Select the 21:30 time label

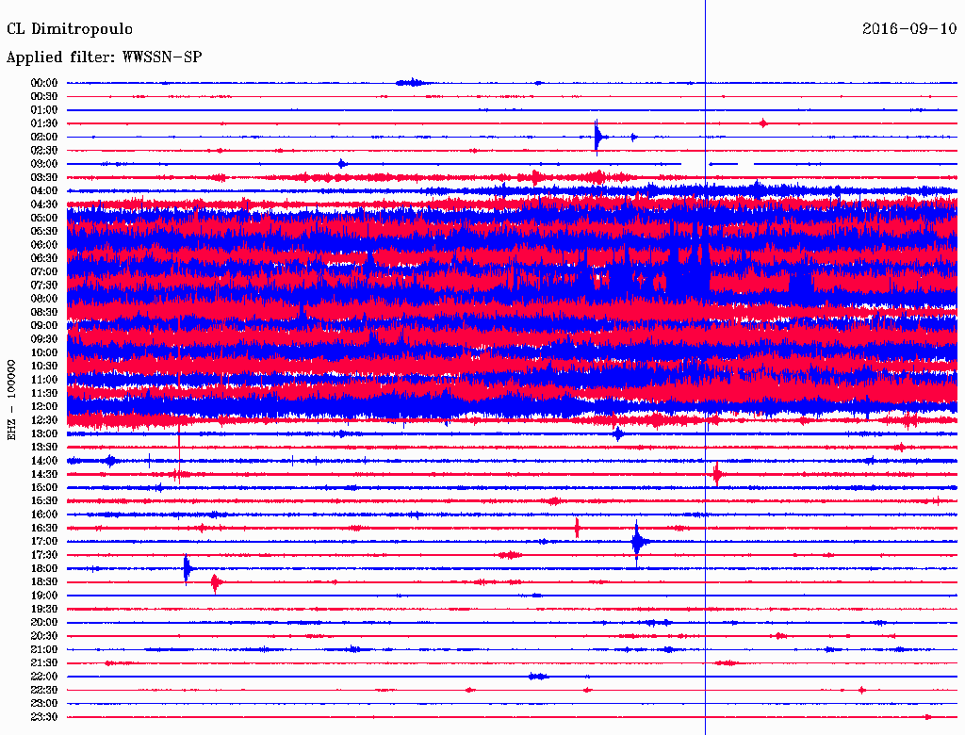coord(44,663)
